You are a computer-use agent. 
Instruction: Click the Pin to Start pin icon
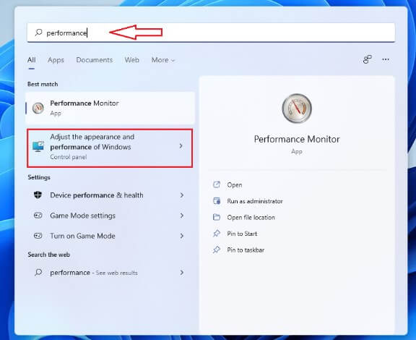point(217,234)
